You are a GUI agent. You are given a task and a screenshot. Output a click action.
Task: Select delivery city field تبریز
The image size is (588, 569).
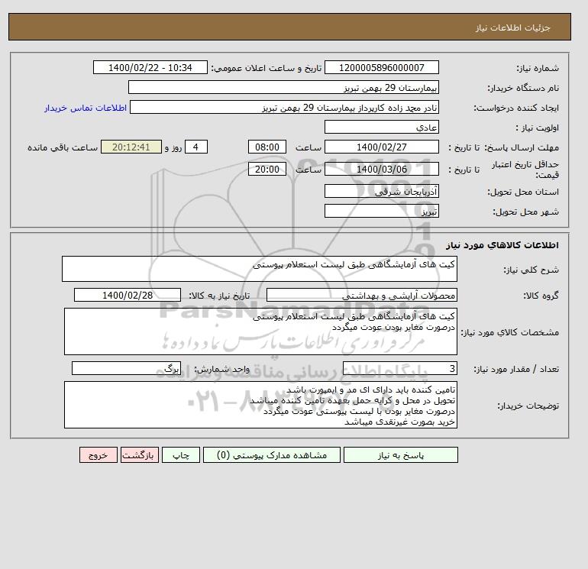(381, 211)
